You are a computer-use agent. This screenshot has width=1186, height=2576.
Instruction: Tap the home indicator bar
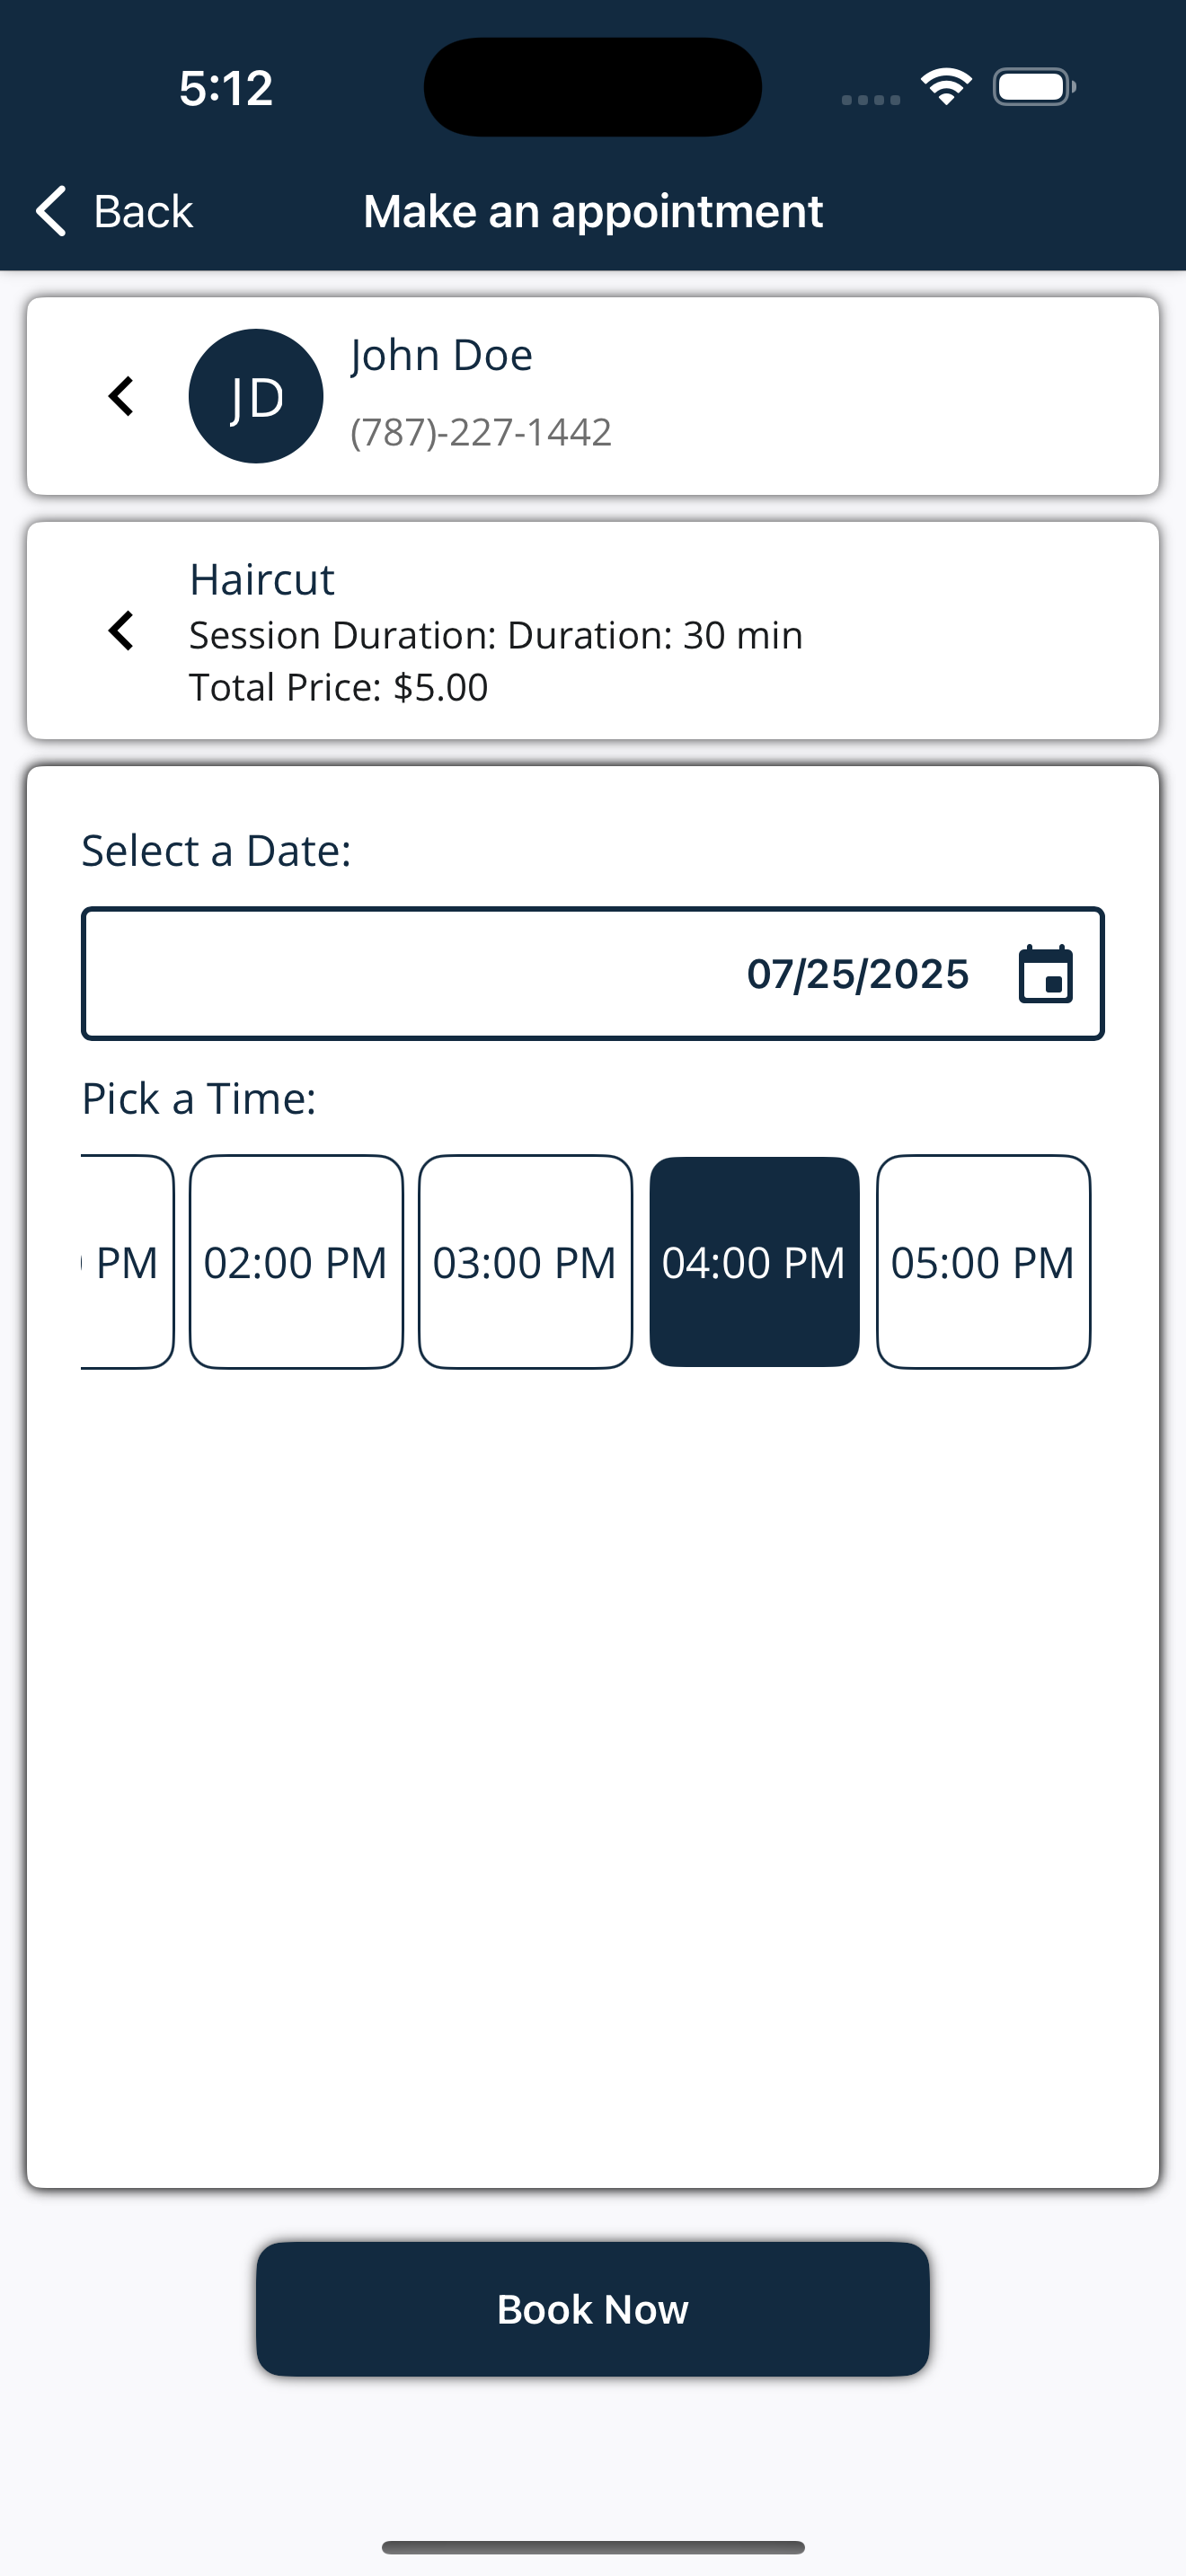point(593,2547)
